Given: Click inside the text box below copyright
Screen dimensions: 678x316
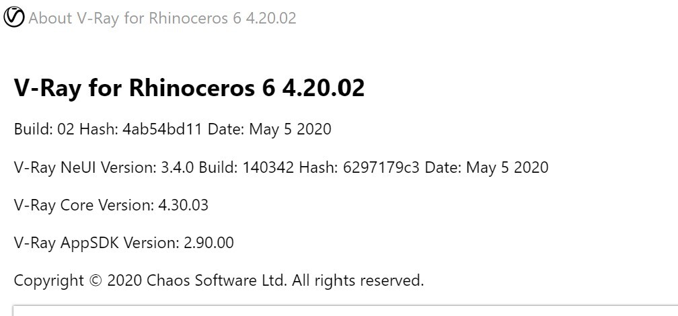Looking at the screenshot, I should [345, 311].
